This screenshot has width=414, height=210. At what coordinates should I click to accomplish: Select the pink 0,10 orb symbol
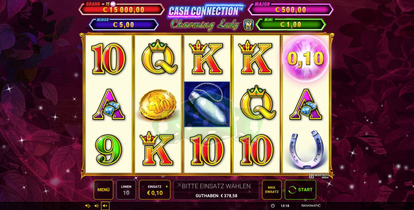(305, 59)
